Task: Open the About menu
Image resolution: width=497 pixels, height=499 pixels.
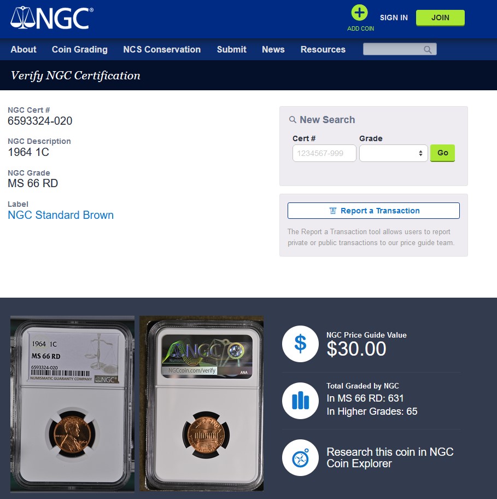Action: pyautogui.click(x=24, y=49)
